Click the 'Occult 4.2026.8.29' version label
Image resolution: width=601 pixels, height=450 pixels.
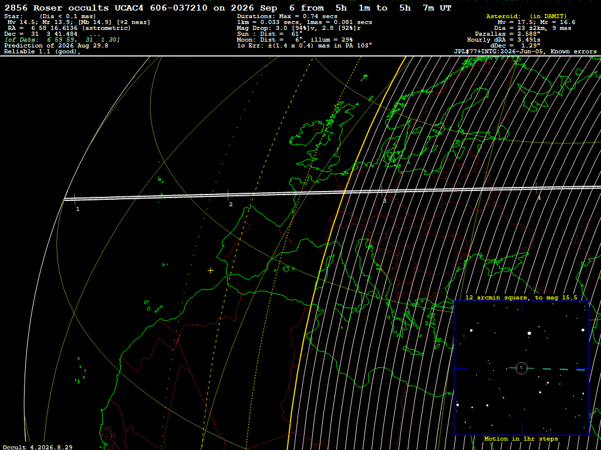[38, 447]
